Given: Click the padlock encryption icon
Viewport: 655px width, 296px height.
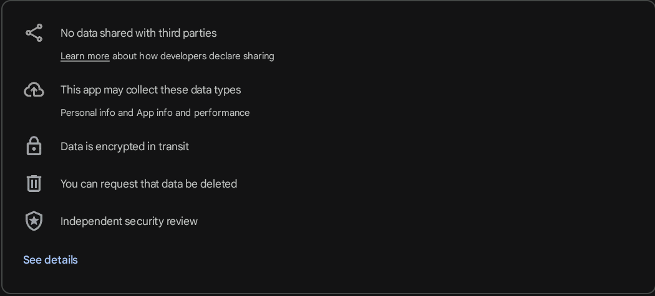Looking at the screenshot, I should 34,146.
